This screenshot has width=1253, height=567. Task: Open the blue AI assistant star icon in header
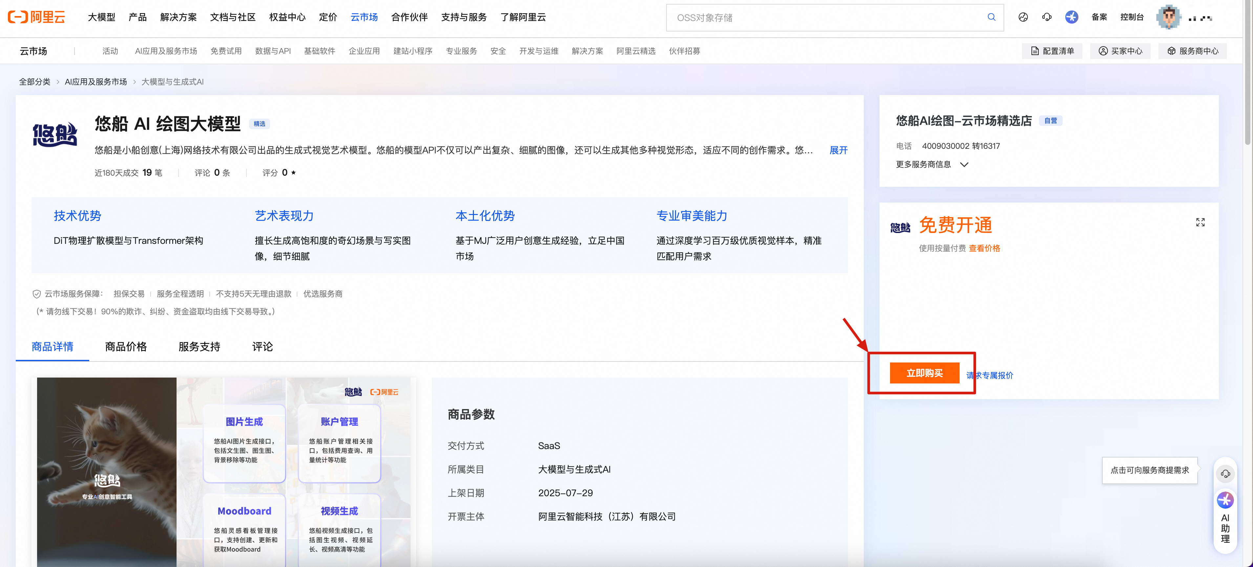pos(1072,17)
